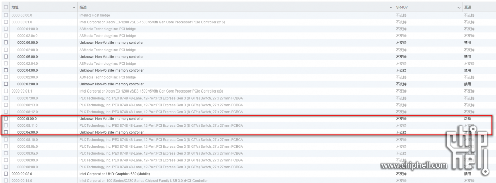Click the 地址 column header label
This screenshot has width=496, height=183.
pos(15,7)
